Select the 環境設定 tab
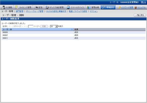Viewport: 147px width, 103px height. click(x=108, y=7)
